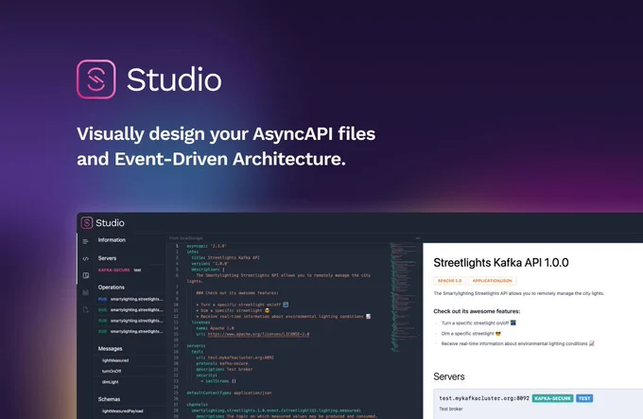
Task: Click the APPLICATION/JSON content type badge
Action: [492, 281]
